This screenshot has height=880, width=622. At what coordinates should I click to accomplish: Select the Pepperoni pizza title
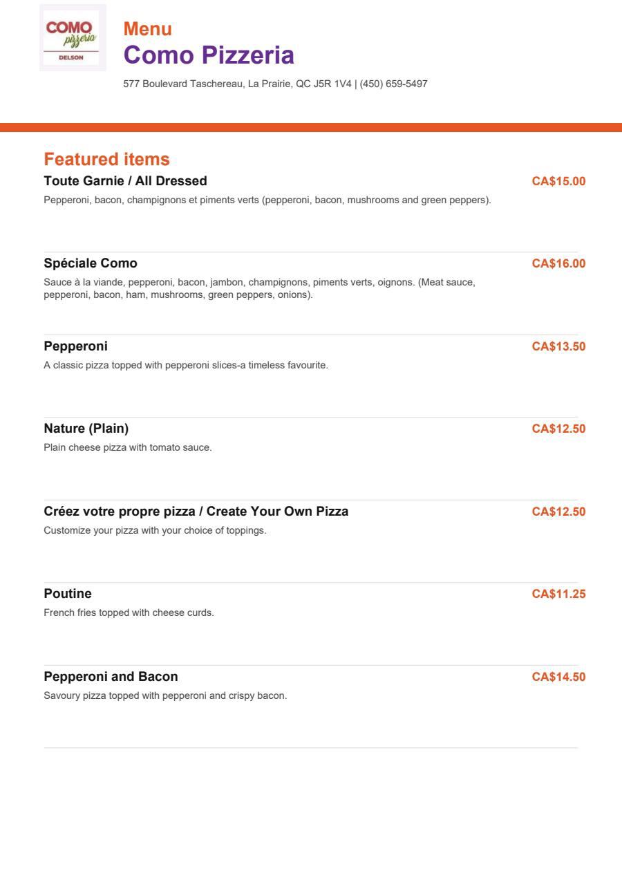(76, 346)
